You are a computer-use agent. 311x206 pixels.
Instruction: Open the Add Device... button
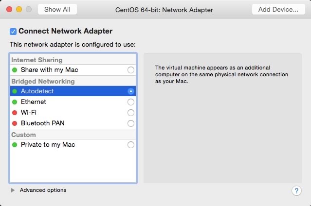(x=278, y=9)
